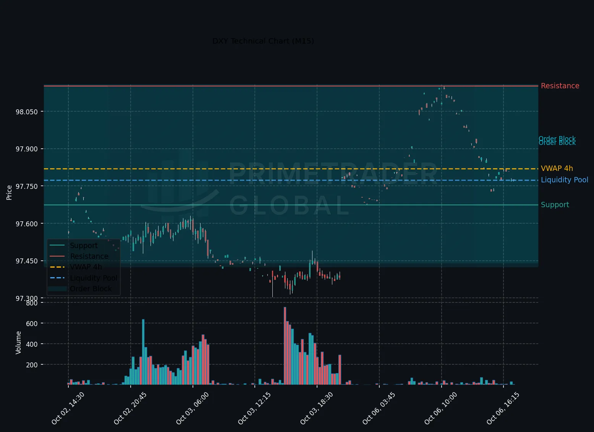This screenshot has width=594, height=432.
Task: Click the Oct 06, 10:00 time label
Action: point(440,408)
